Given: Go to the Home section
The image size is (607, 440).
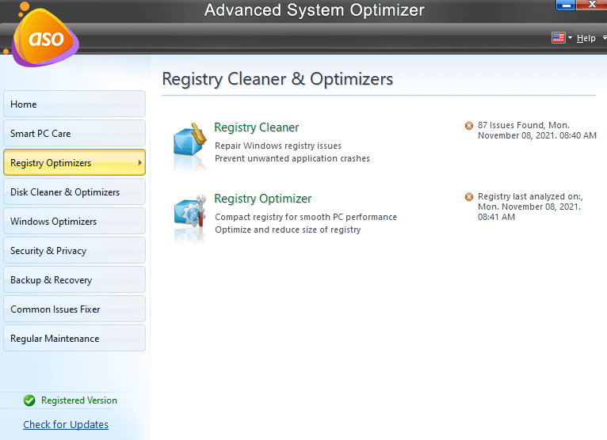Looking at the screenshot, I should pyautogui.click(x=74, y=104).
